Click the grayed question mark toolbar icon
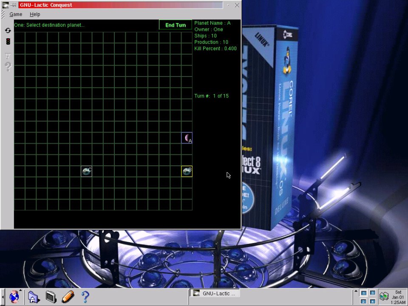The width and height of the screenshot is (408, 306). (8, 67)
